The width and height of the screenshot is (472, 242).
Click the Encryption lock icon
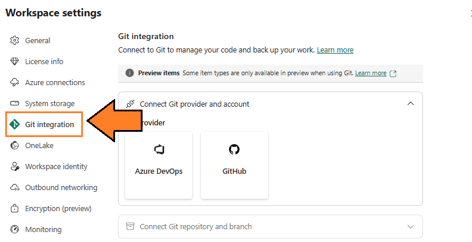pos(15,209)
